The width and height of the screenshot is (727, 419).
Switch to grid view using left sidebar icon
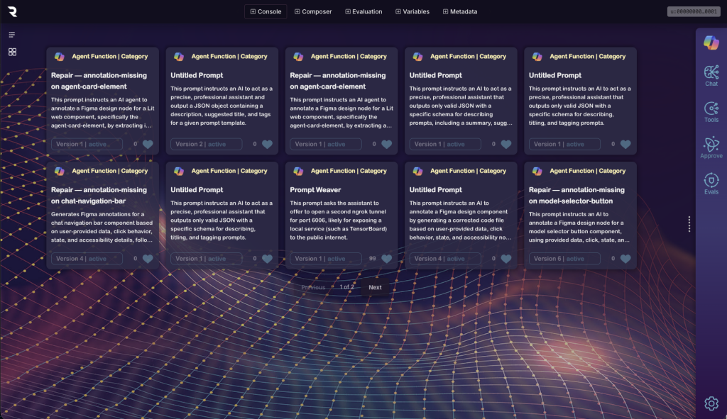click(x=13, y=52)
